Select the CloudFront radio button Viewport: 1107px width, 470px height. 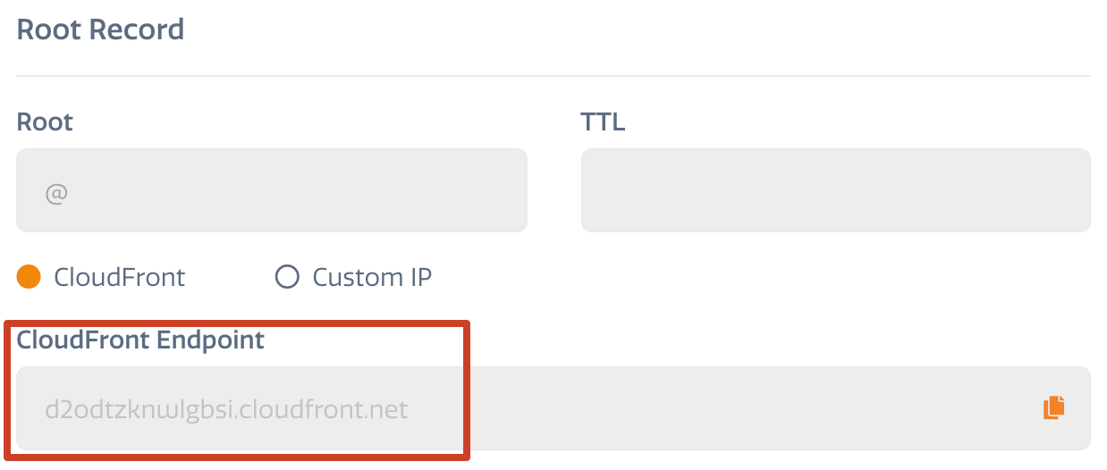tap(30, 277)
